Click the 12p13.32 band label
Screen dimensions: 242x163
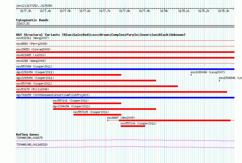point(23,23)
